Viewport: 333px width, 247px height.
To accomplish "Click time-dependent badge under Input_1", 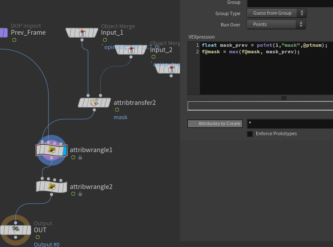I will point(105,40).
